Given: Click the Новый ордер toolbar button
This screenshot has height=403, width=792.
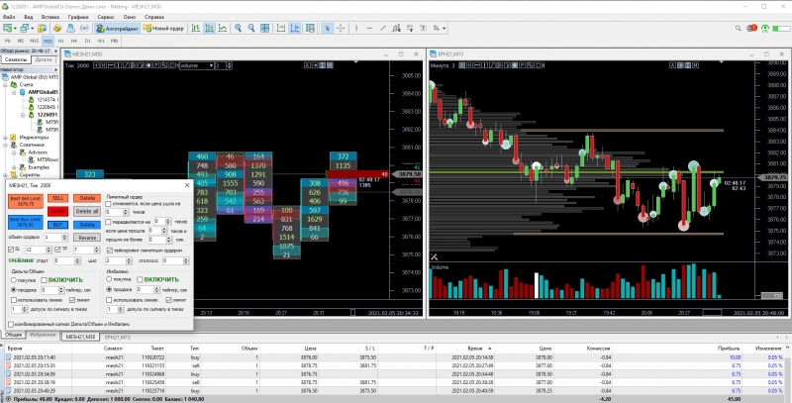Looking at the screenshot, I should [164, 29].
